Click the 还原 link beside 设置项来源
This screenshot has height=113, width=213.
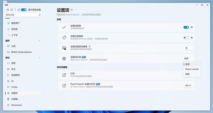(84, 57)
